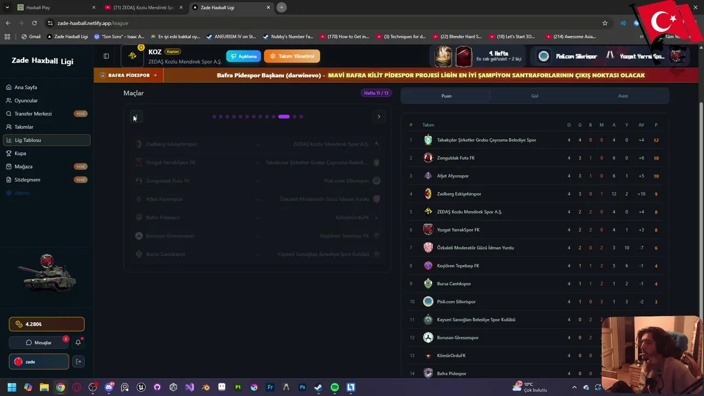Screen dimensions: 704x396
Task: Show the overflow bookmarks chevron
Action: coord(641,37)
